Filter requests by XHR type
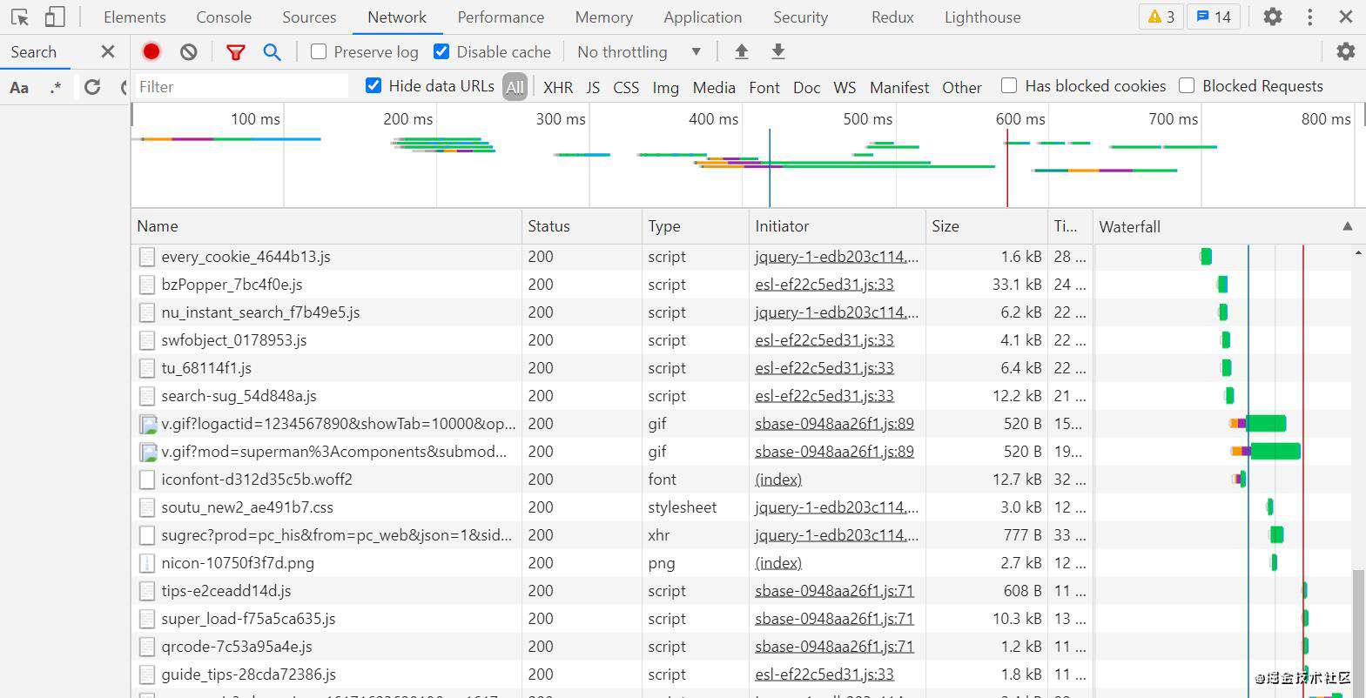The width and height of the screenshot is (1366, 698). [x=558, y=87]
